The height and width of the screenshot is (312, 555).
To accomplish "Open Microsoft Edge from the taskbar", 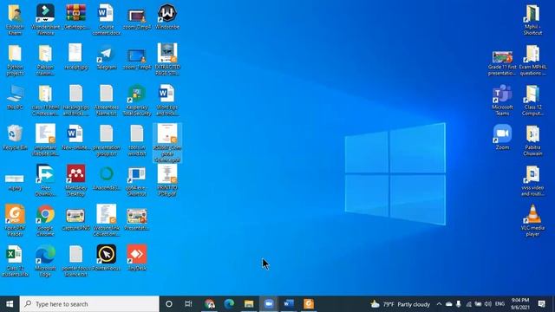I will (x=229, y=304).
